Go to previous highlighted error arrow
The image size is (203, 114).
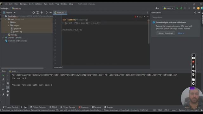tap(145, 17)
